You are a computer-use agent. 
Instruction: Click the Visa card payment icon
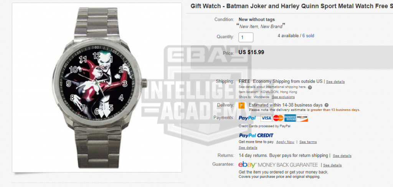pos(266,118)
